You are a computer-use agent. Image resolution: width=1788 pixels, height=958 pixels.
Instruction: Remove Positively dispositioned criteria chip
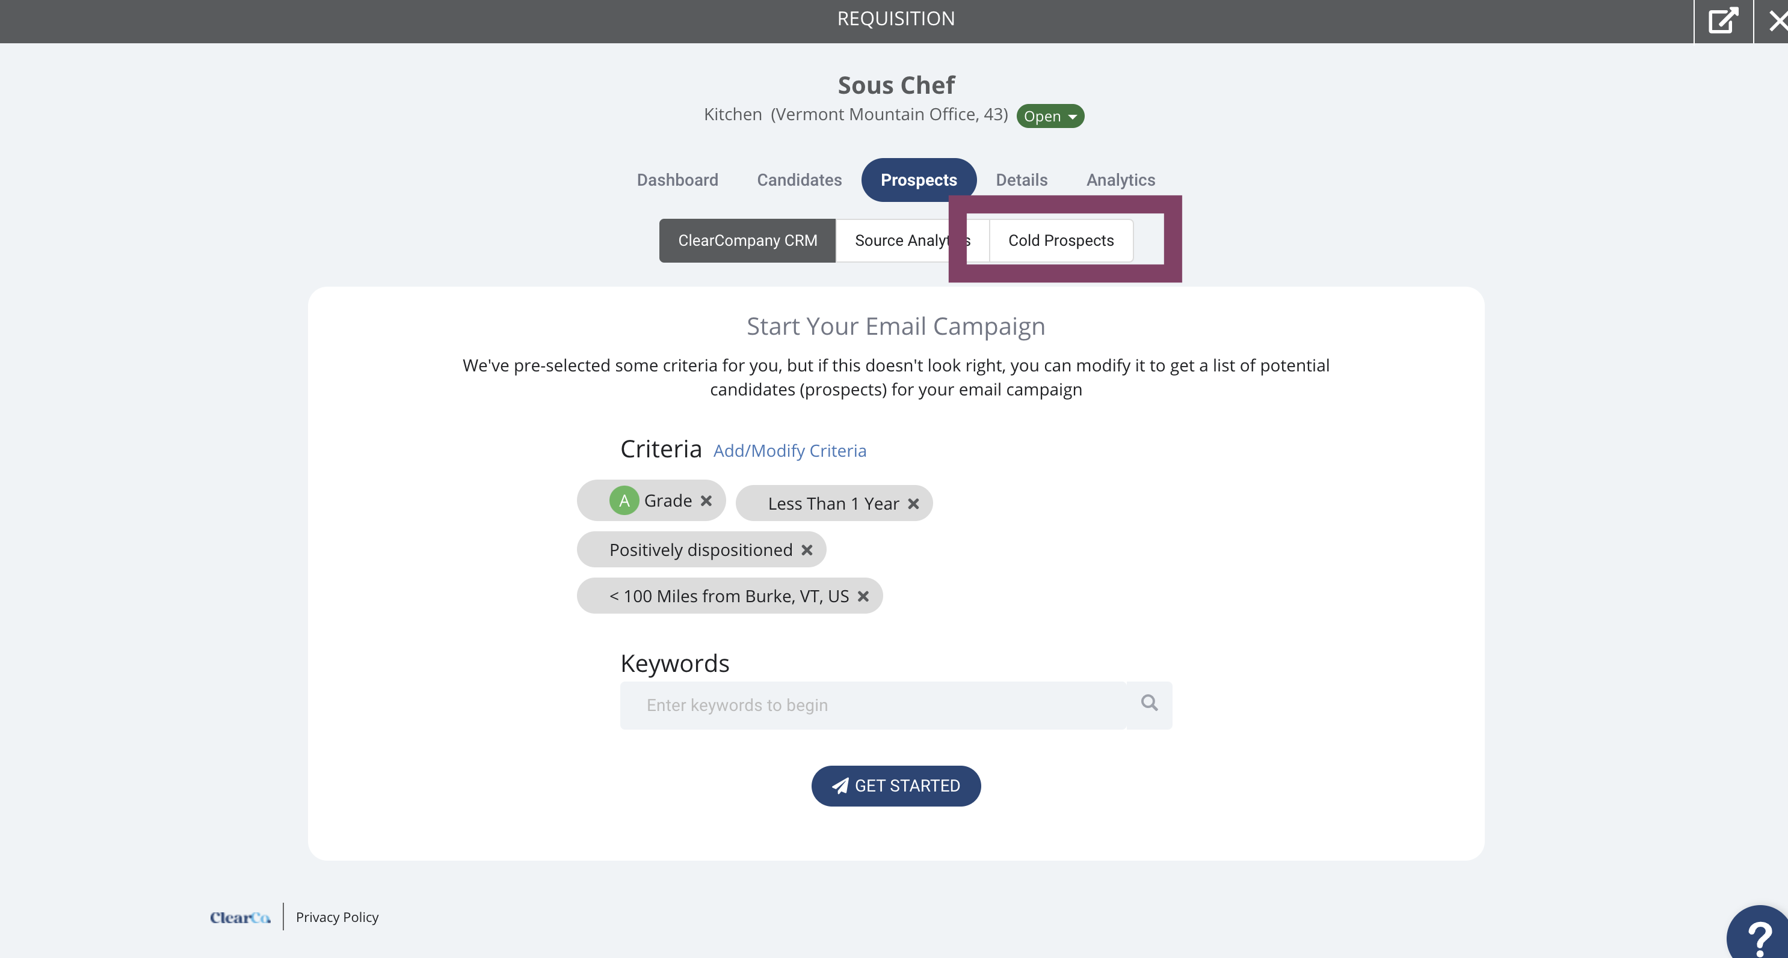807,550
